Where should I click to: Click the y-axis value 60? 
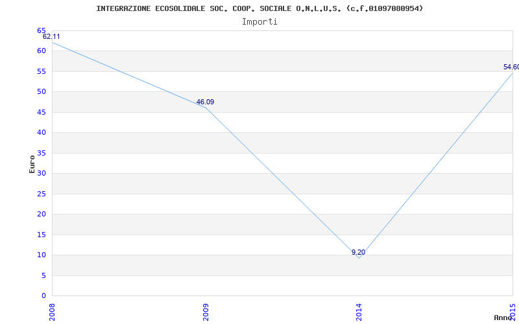(42, 51)
